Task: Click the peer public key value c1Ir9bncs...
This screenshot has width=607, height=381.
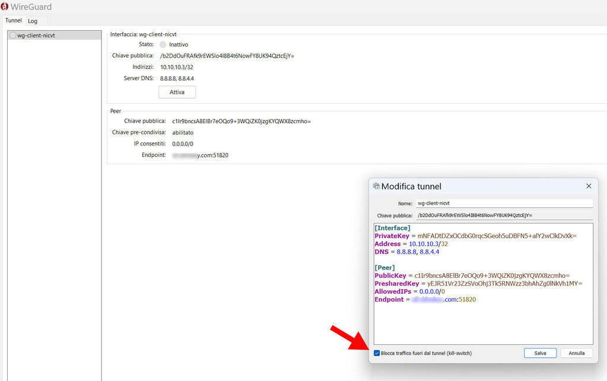Action: tap(241, 121)
